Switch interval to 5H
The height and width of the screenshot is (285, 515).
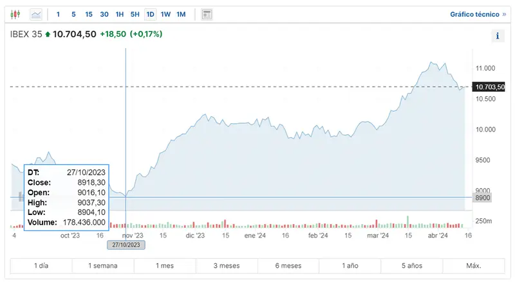click(135, 14)
